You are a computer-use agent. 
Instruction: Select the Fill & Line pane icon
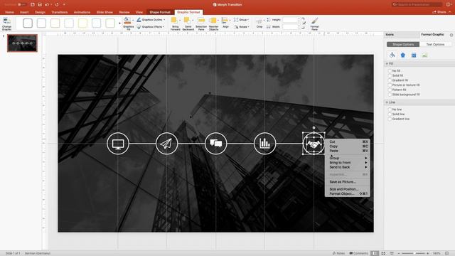pos(392,55)
